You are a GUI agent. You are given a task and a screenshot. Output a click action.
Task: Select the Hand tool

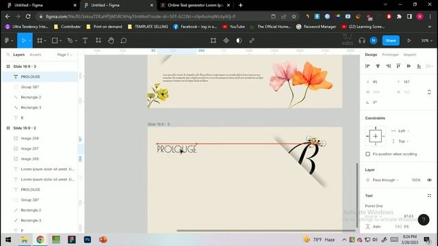pyautogui.click(x=111, y=41)
